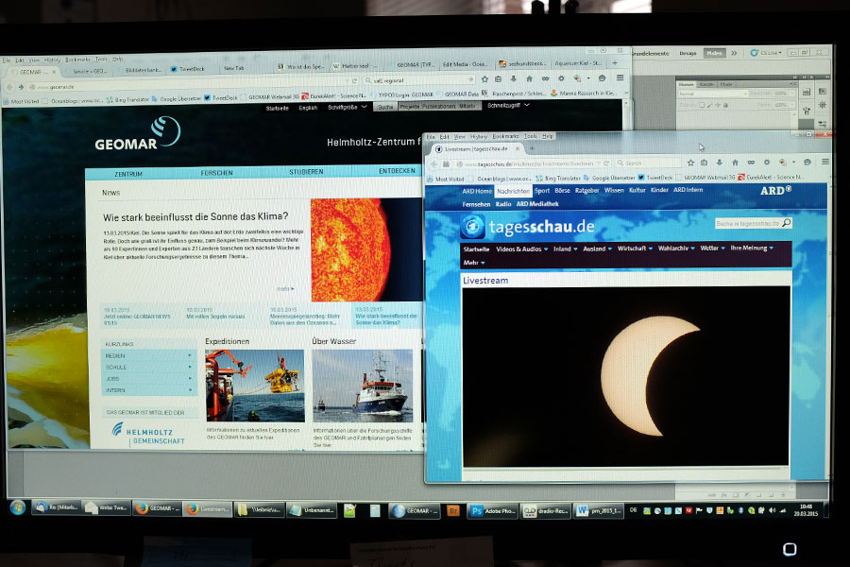Viewport: 850px width, 567px height.
Task: Select the FORSCHEN tab on GEOMAR site
Action: click(x=216, y=173)
